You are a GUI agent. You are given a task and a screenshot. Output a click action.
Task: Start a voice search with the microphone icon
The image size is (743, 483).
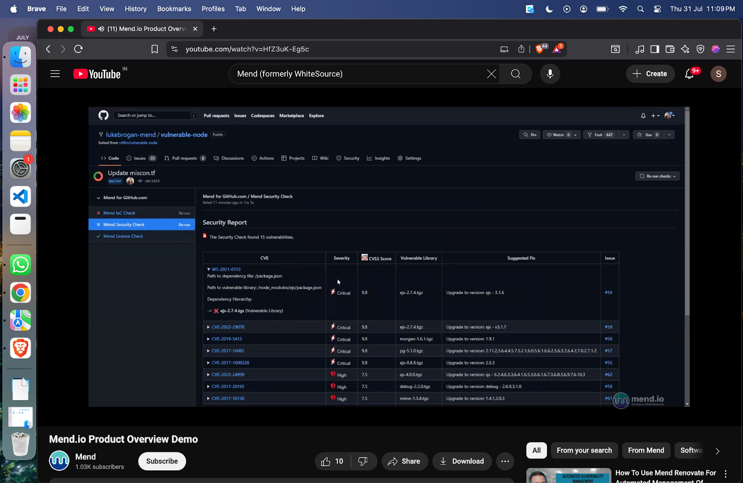[x=550, y=73]
